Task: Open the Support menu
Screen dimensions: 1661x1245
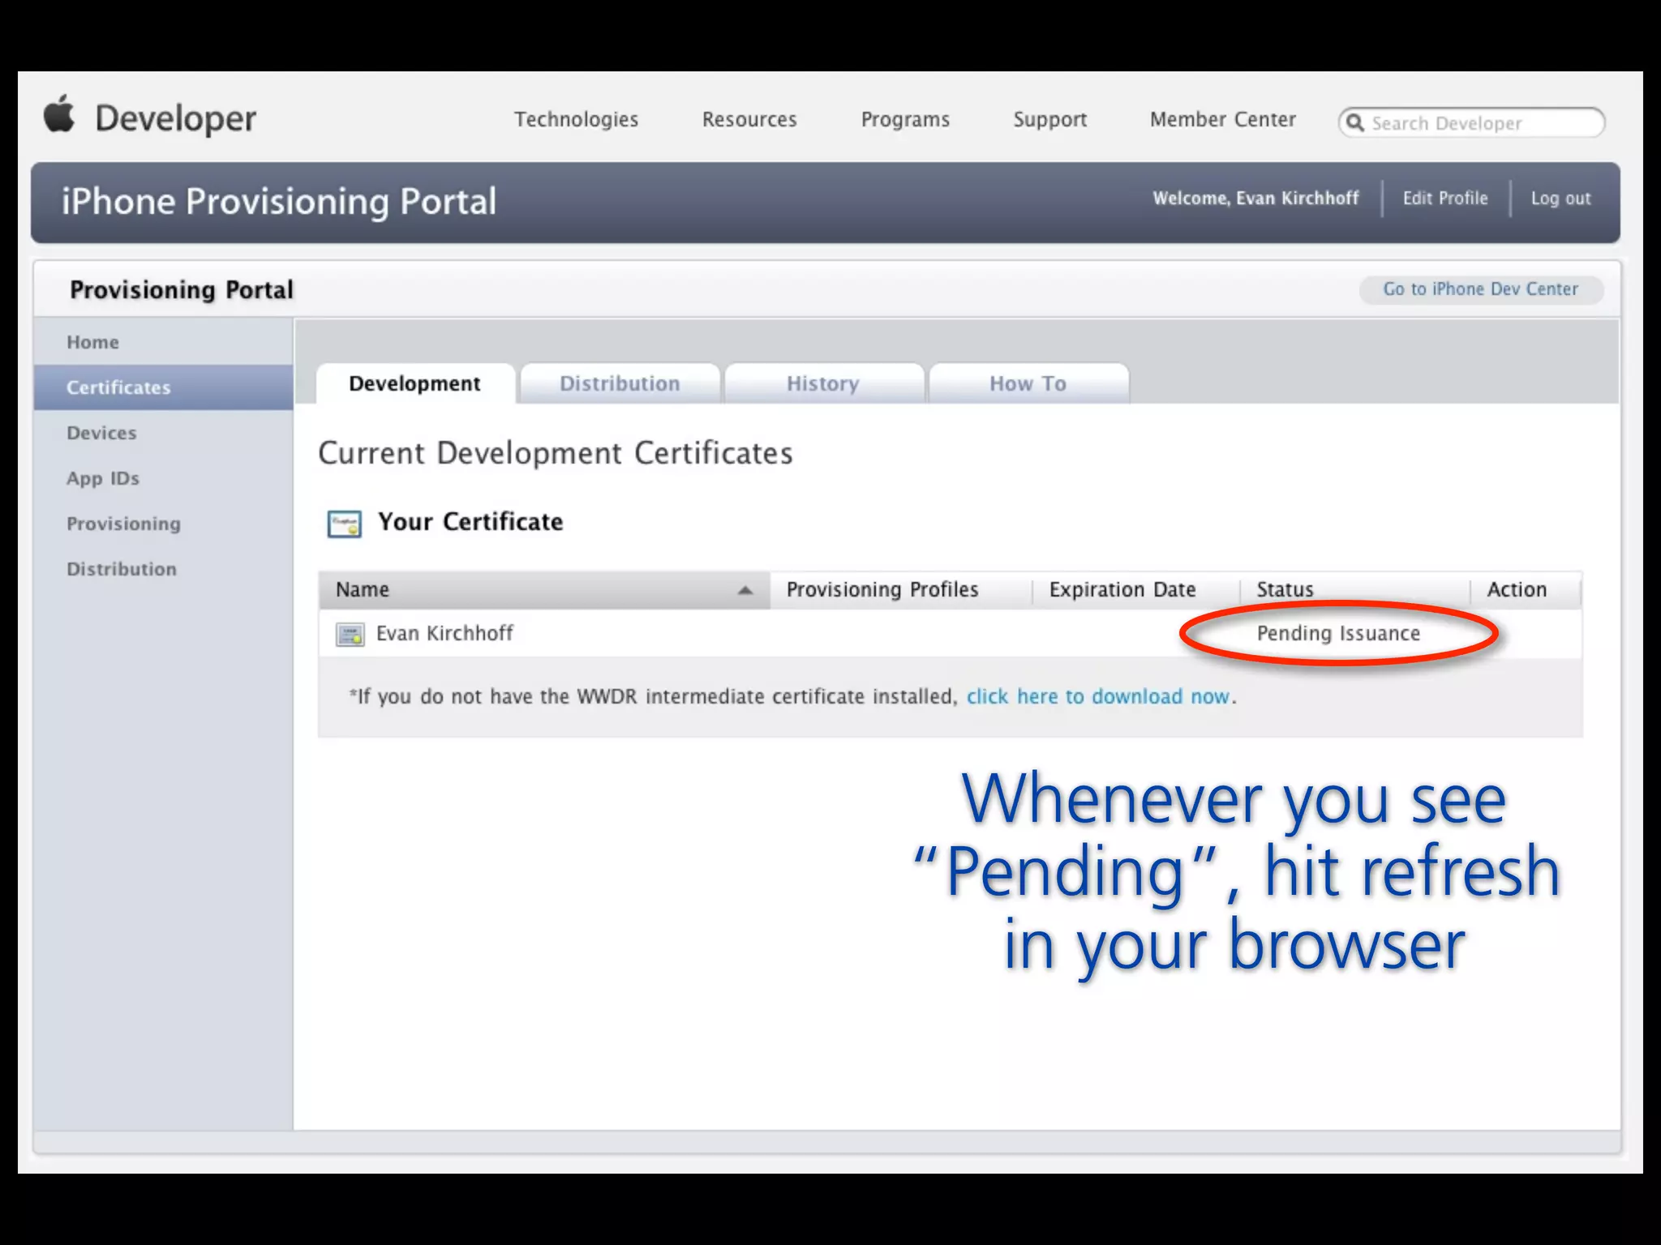Action: (x=1049, y=119)
